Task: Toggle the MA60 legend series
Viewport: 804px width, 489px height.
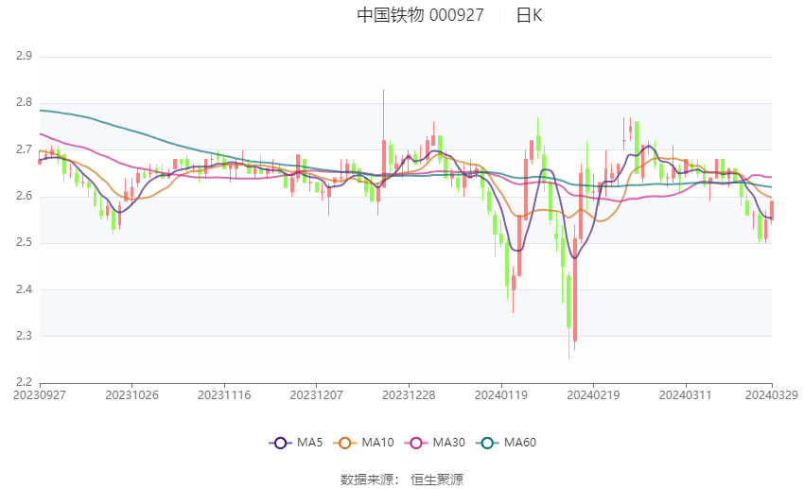Action: point(506,443)
